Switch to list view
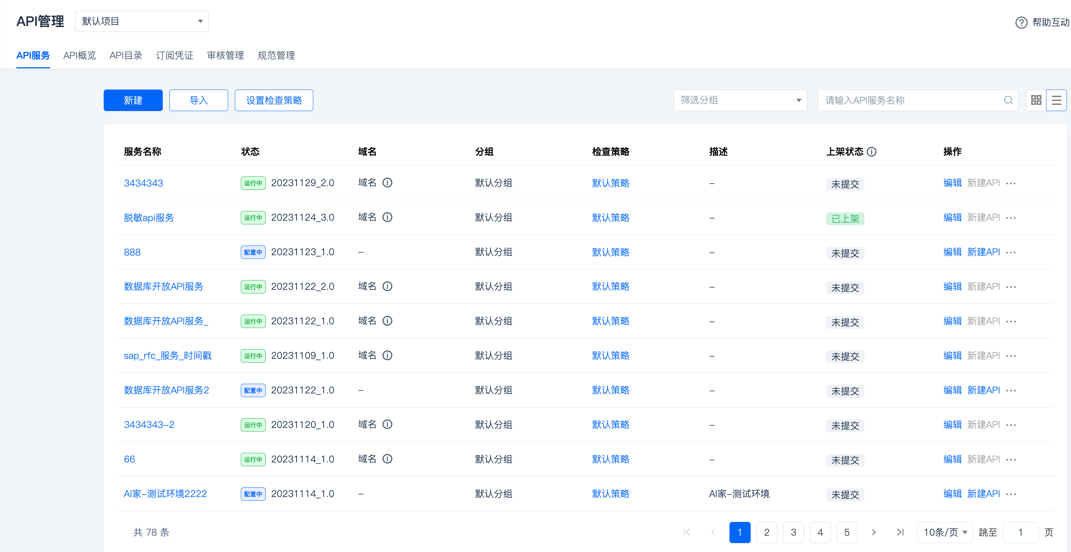Screen dimensions: 1071x552 (1057, 100)
